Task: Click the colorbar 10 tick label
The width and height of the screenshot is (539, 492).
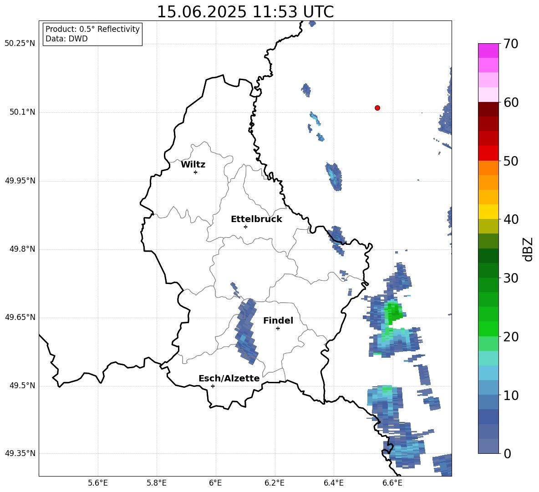Action: point(511,395)
